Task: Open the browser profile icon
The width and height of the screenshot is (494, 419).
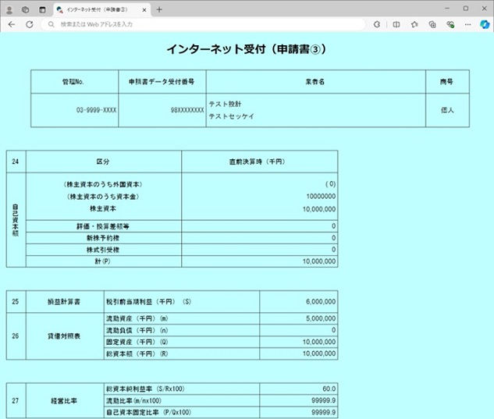Action: tap(9, 10)
